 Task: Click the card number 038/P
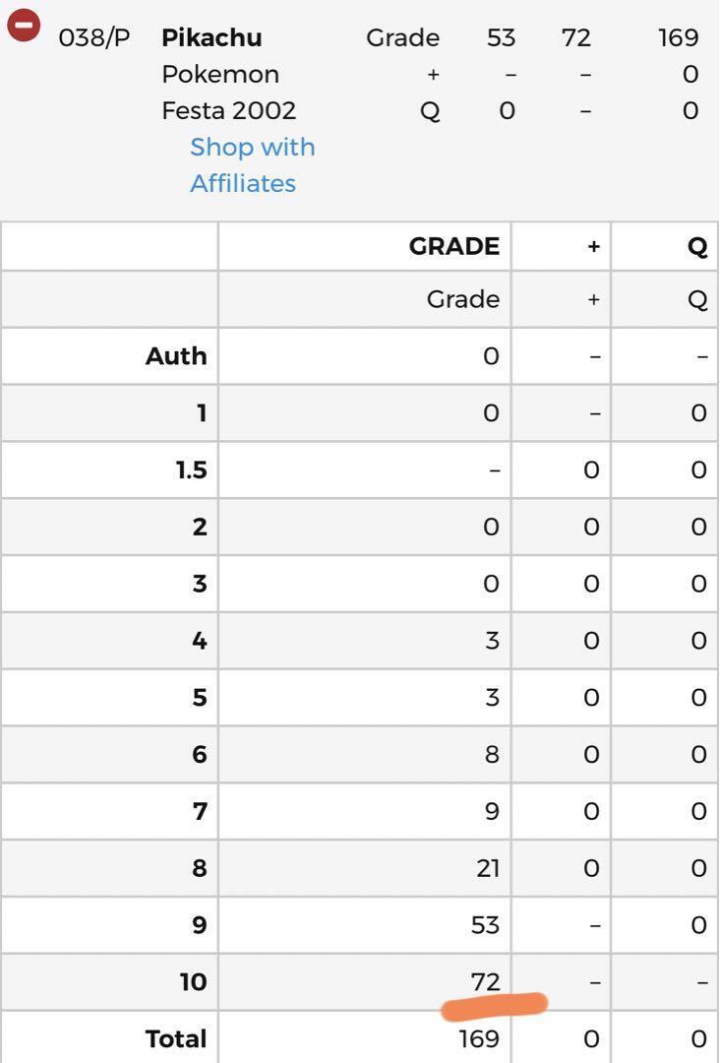point(94,38)
